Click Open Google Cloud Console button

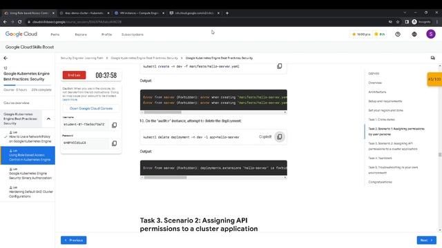click(91, 108)
